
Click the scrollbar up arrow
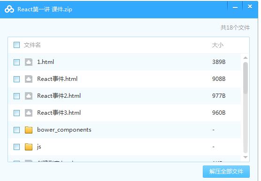tap(246, 58)
